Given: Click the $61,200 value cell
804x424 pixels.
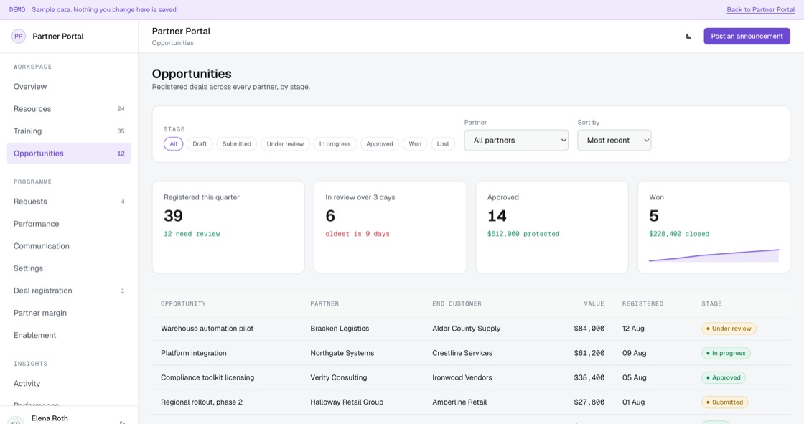Looking at the screenshot, I should [589, 353].
